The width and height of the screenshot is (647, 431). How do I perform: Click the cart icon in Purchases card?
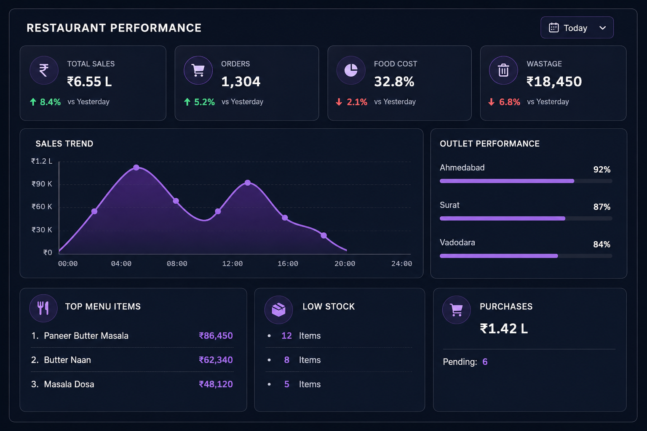click(457, 310)
